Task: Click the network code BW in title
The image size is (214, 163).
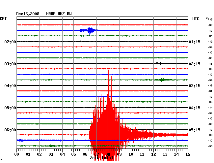Action: 69,14
